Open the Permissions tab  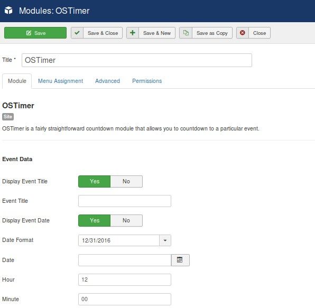(147, 81)
